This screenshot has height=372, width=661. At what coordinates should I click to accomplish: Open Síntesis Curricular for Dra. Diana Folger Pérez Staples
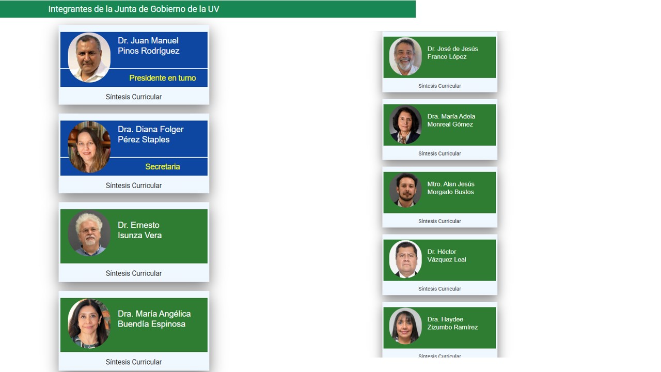tap(134, 185)
